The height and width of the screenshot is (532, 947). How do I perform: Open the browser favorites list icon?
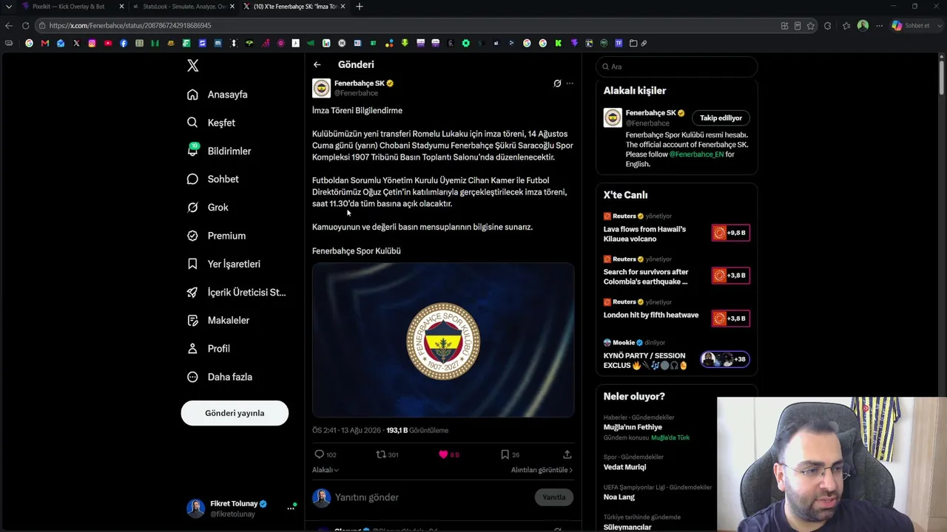coord(846,26)
